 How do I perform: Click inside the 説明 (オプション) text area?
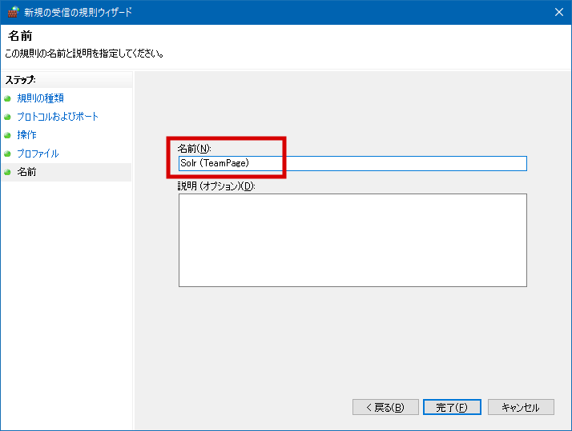[352, 240]
